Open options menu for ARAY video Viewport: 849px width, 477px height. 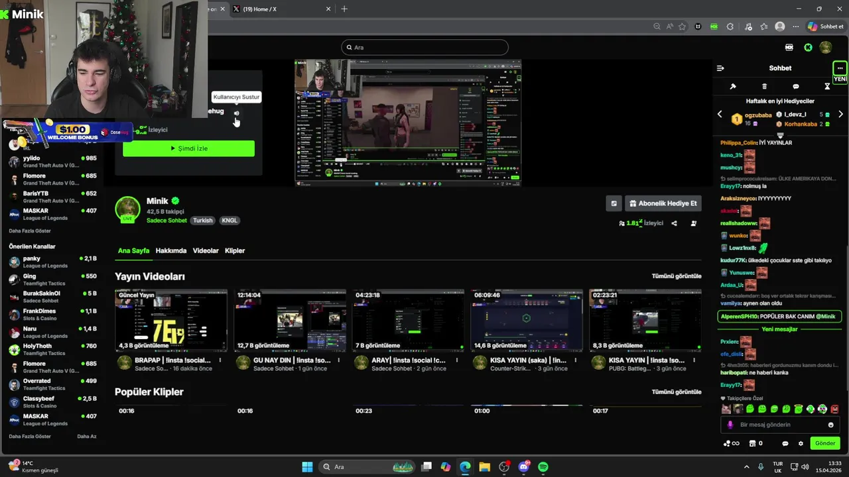[x=458, y=360]
